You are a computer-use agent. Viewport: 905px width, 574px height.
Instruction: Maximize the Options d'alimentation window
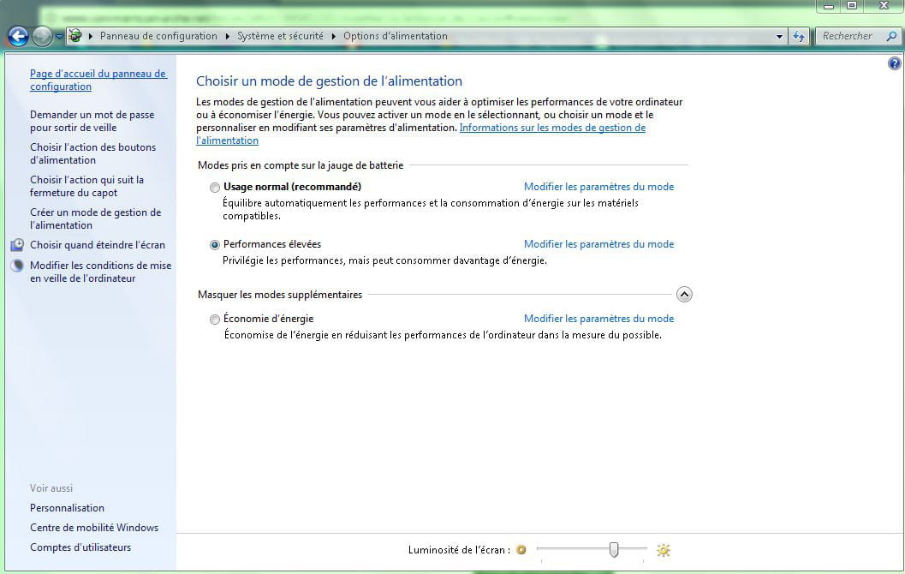click(852, 6)
